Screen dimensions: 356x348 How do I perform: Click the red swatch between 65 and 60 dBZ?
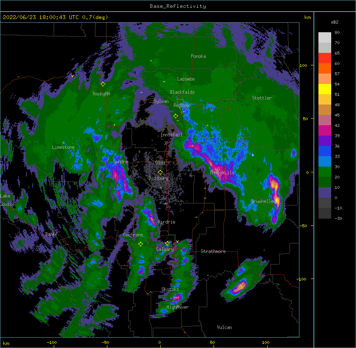click(x=325, y=58)
